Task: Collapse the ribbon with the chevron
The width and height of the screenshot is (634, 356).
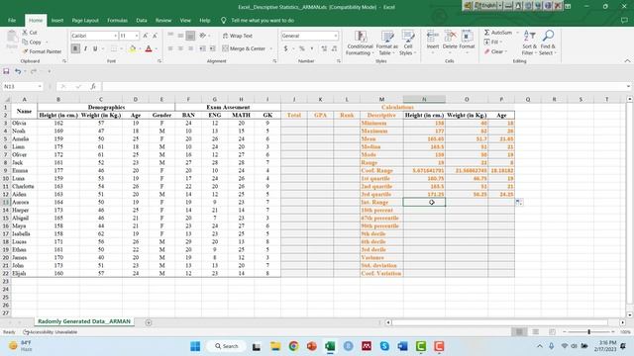Action: click(x=627, y=61)
